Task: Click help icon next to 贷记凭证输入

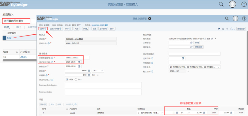Action: click(52, 80)
